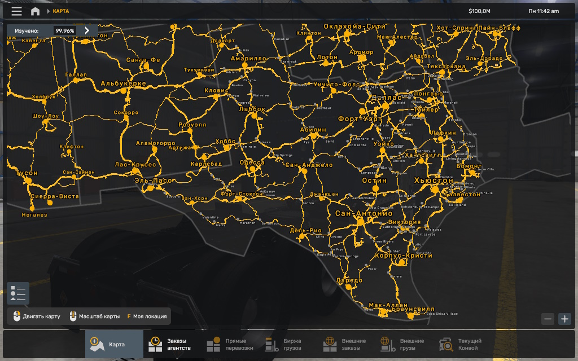This screenshot has width=578, height=361.
Task: Switch to the Карта tab
Action: click(111, 344)
